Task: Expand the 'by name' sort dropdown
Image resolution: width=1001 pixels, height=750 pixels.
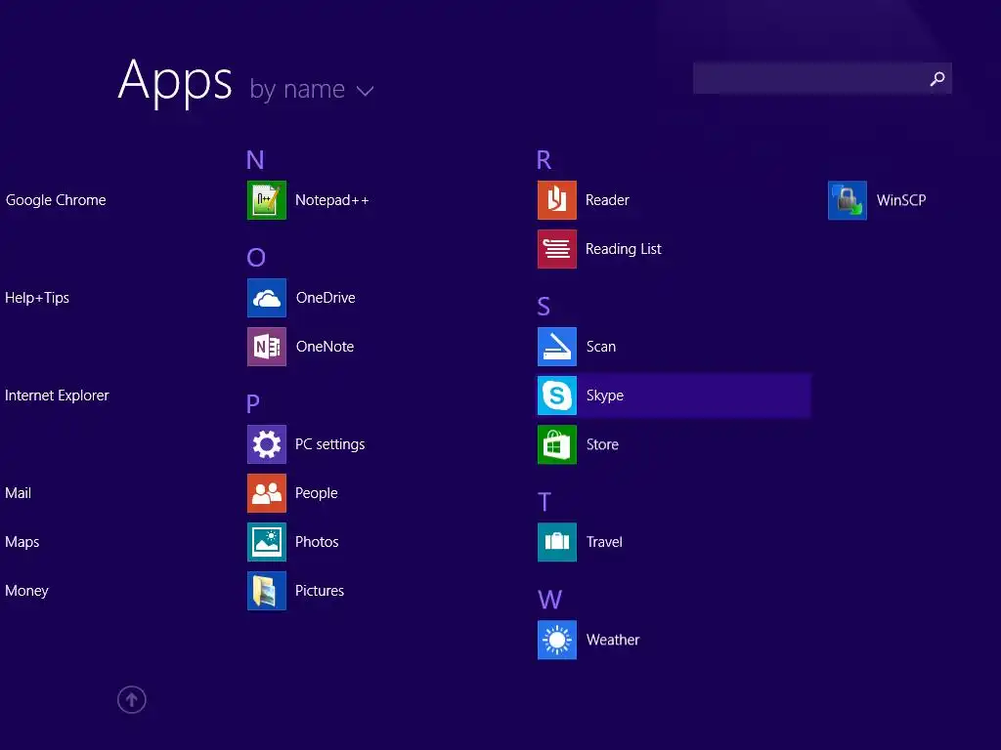Action: [x=312, y=90]
